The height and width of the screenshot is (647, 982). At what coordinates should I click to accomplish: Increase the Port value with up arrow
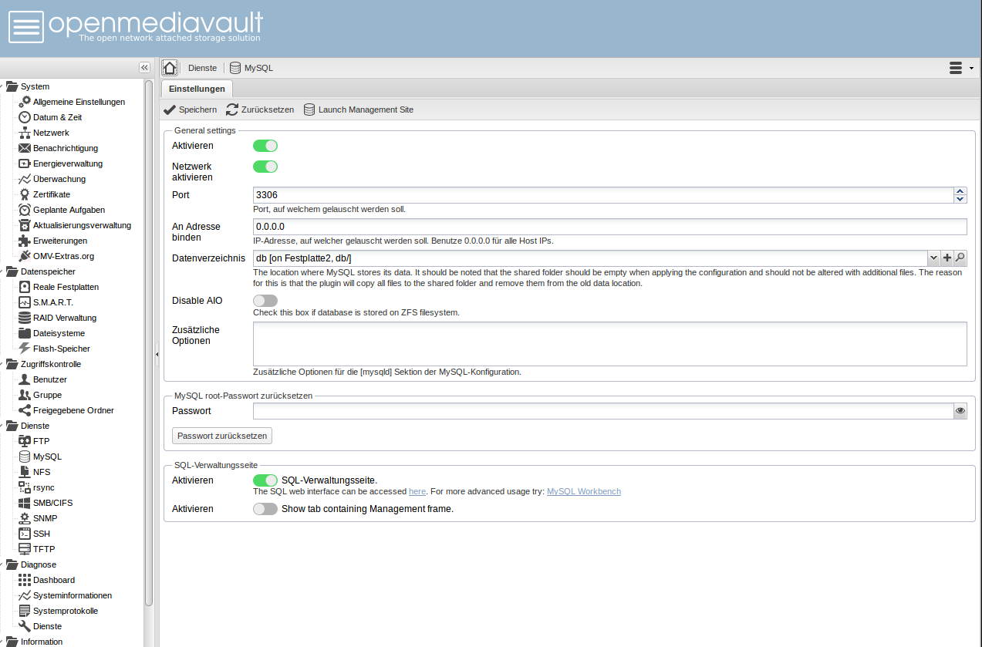[x=960, y=191]
